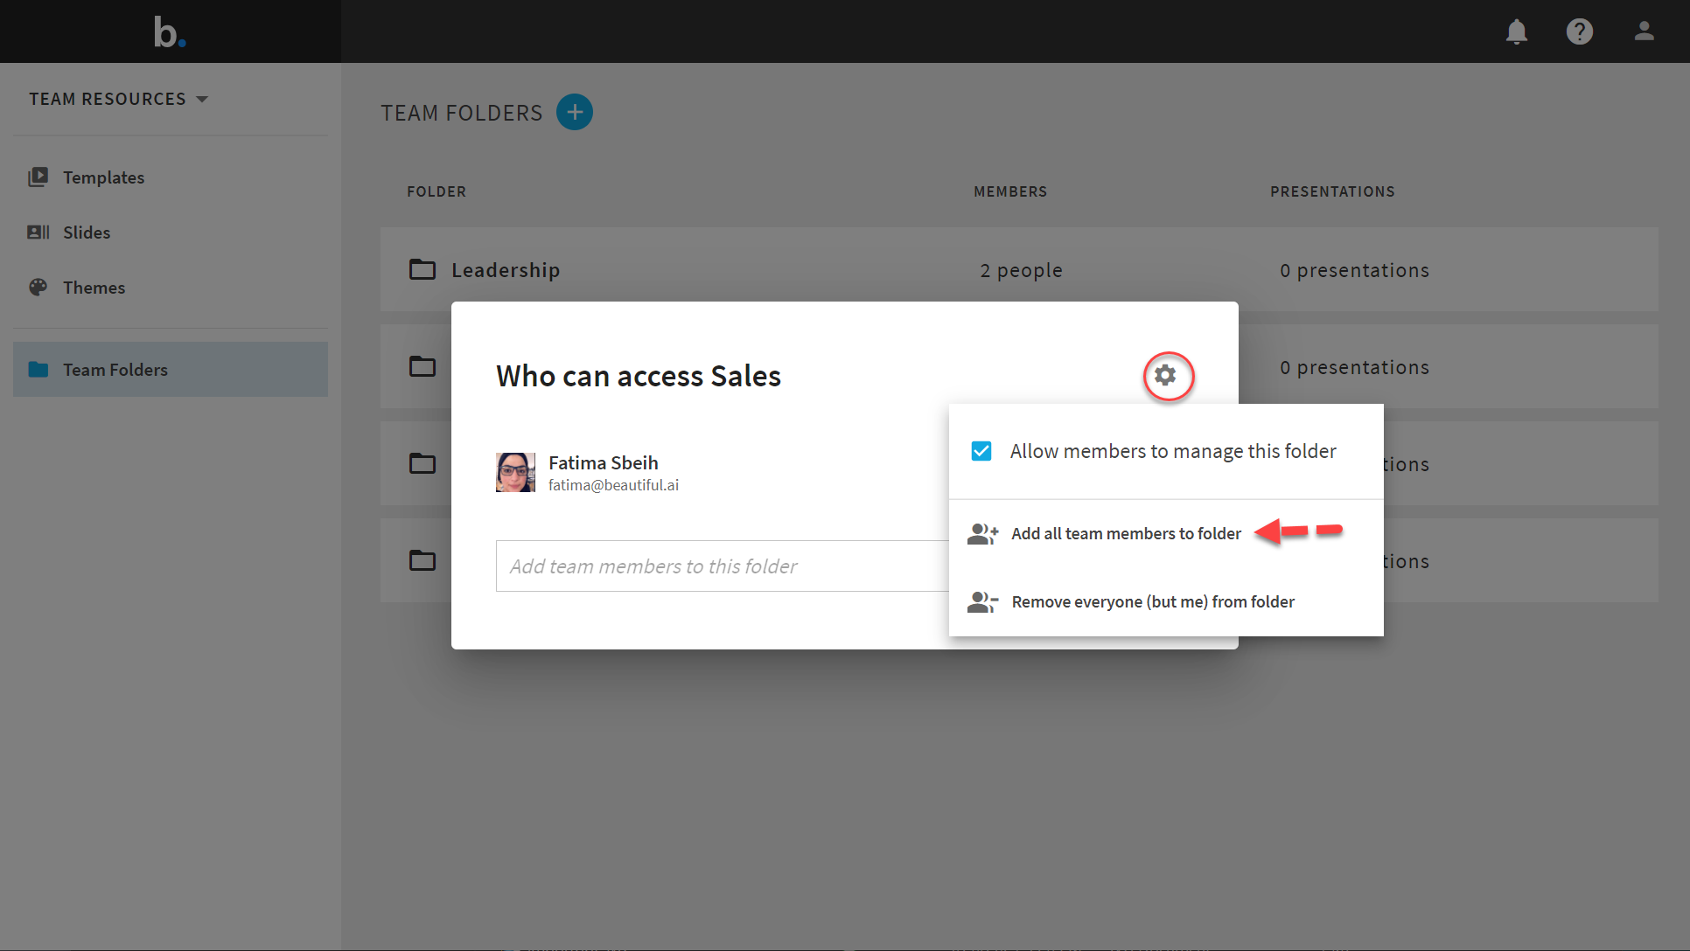1690x951 pixels.
Task: Click the Add team members input field
Action: point(723,566)
